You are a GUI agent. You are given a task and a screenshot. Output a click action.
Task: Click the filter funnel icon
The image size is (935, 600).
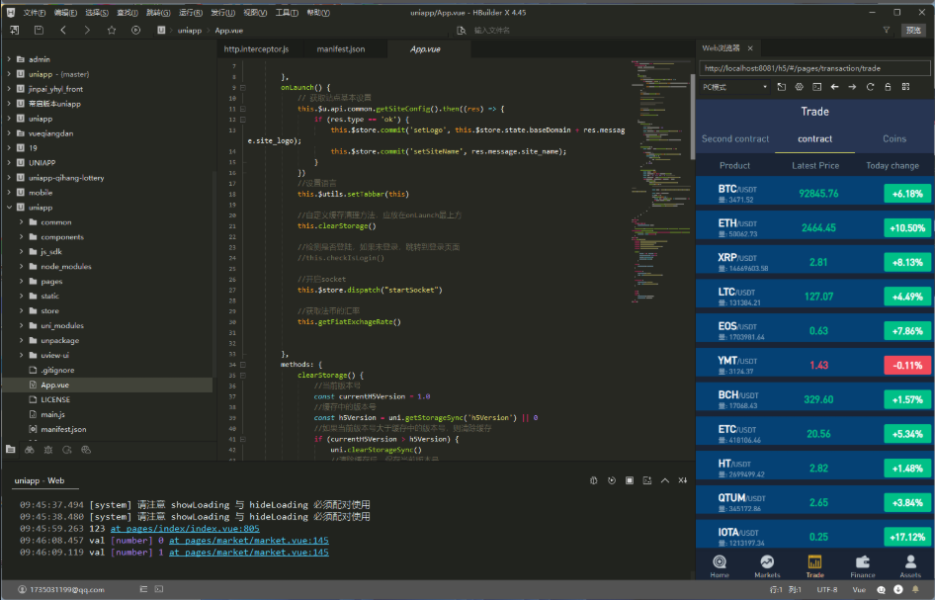pyautogui.click(x=887, y=30)
